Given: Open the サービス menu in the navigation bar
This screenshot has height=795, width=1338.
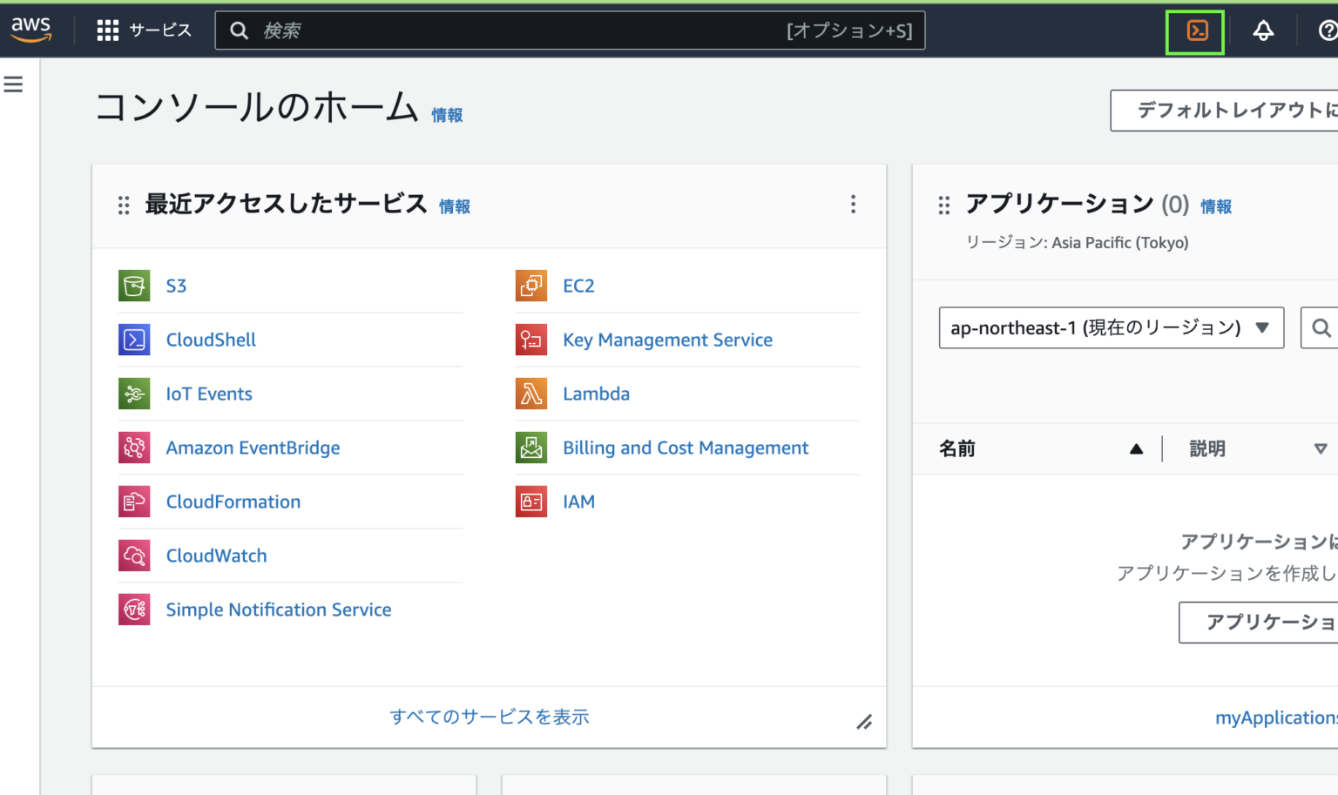Looking at the screenshot, I should (145, 29).
